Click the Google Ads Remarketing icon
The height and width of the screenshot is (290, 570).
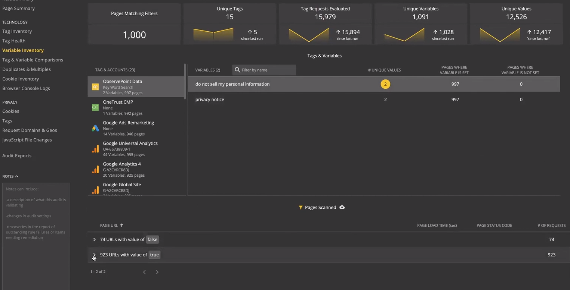click(x=95, y=128)
